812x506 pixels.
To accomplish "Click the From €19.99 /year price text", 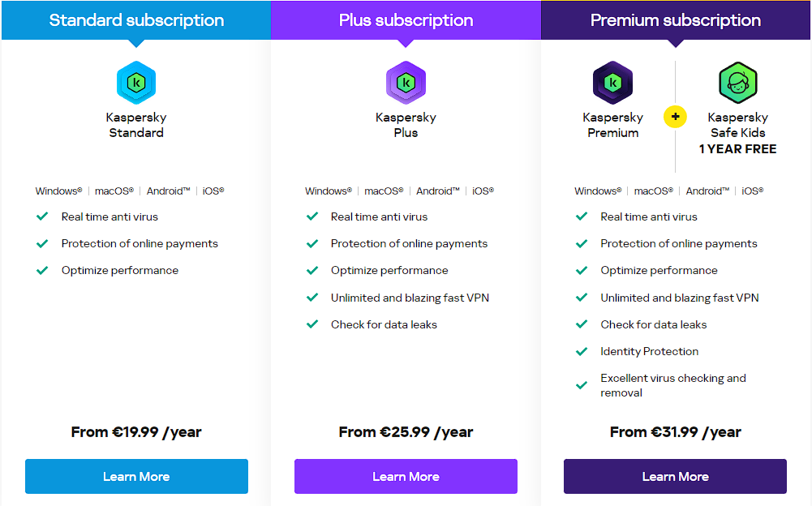I will click(136, 432).
